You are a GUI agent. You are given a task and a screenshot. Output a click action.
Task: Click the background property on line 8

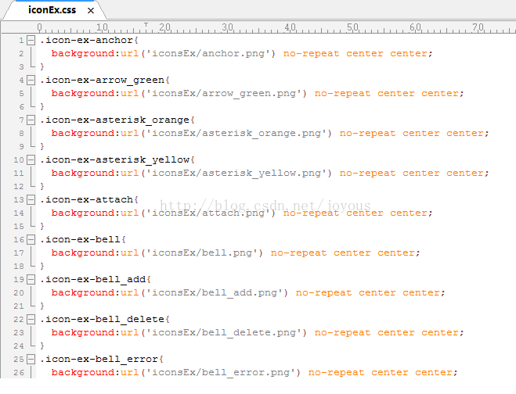pyautogui.click(x=83, y=134)
